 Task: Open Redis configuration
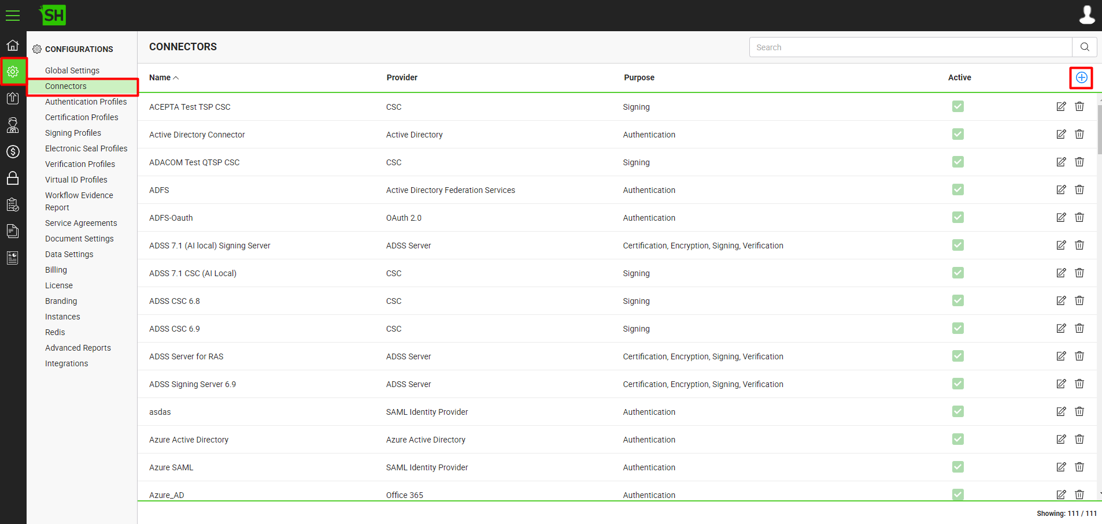[x=55, y=332]
